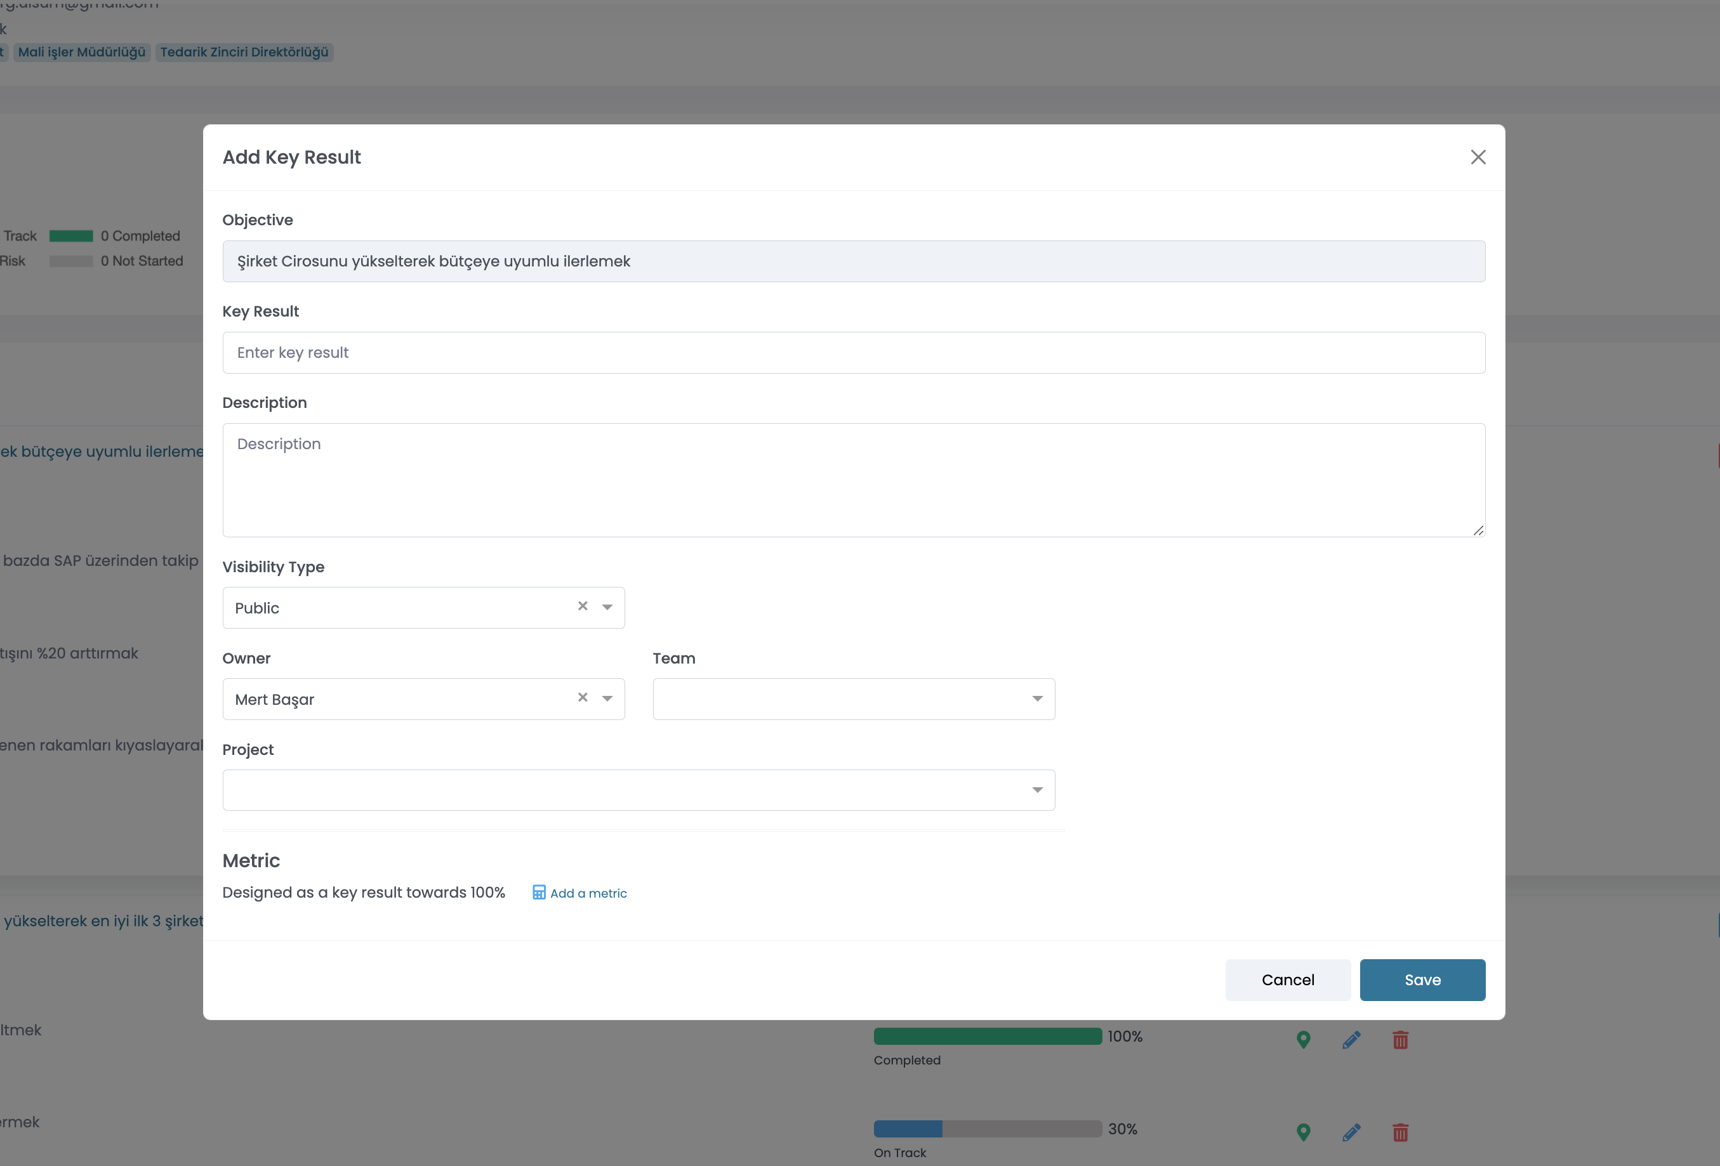Open the Team dropdown
This screenshot has height=1166, width=1720.
tap(852, 698)
